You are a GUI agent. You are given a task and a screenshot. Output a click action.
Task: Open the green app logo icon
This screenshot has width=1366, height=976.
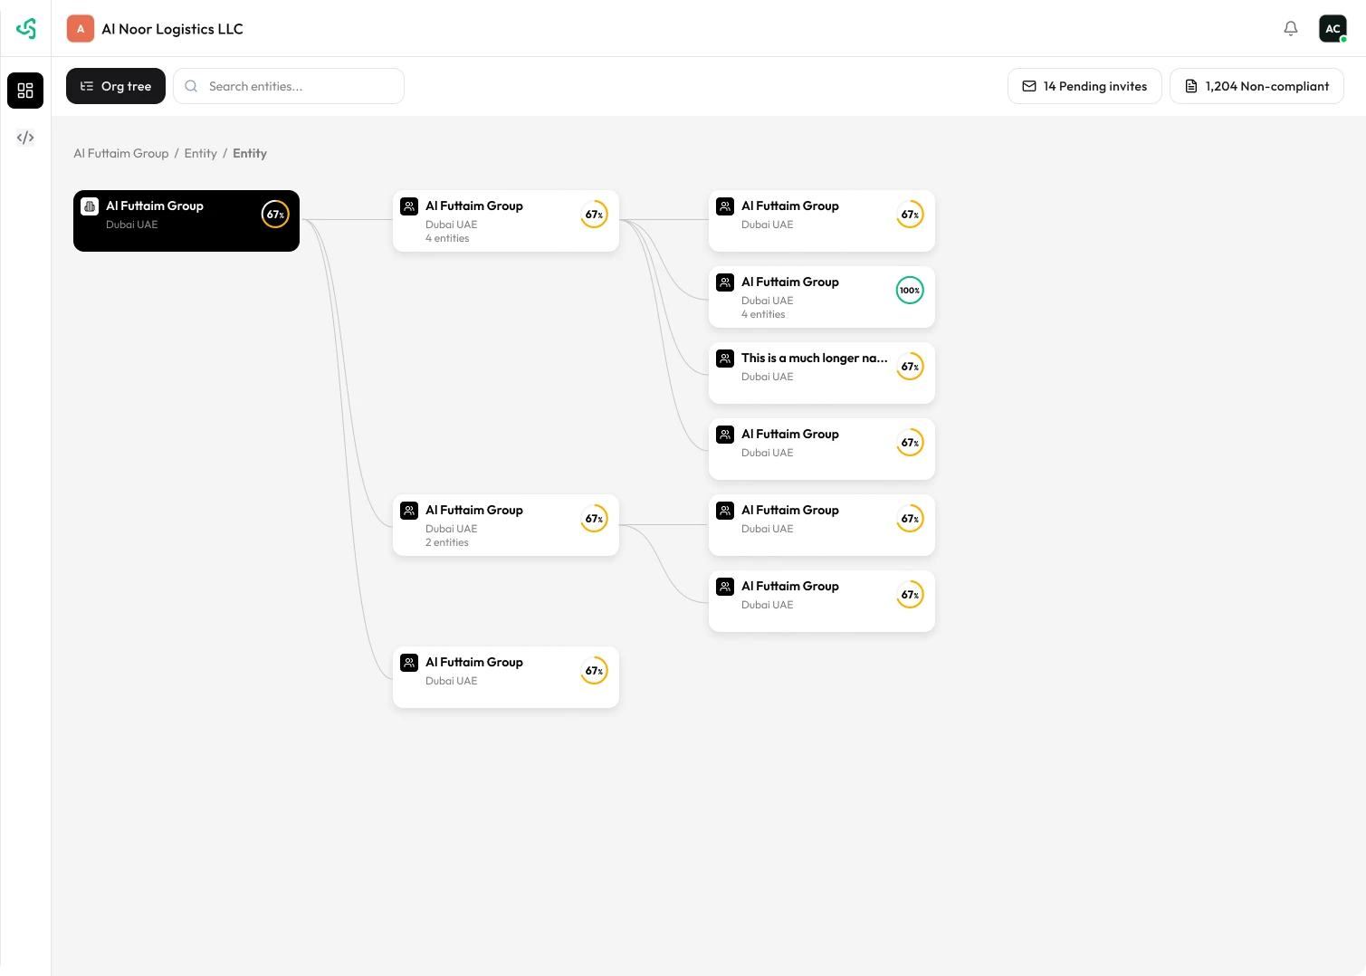pyautogui.click(x=26, y=29)
